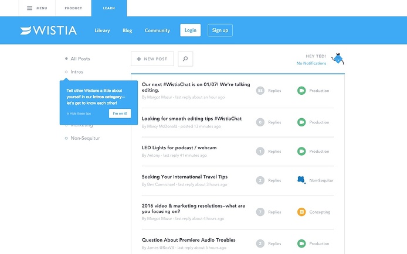Click reply count bubble for International Travel Tips
Screen dimensions: 407x254
point(260,180)
